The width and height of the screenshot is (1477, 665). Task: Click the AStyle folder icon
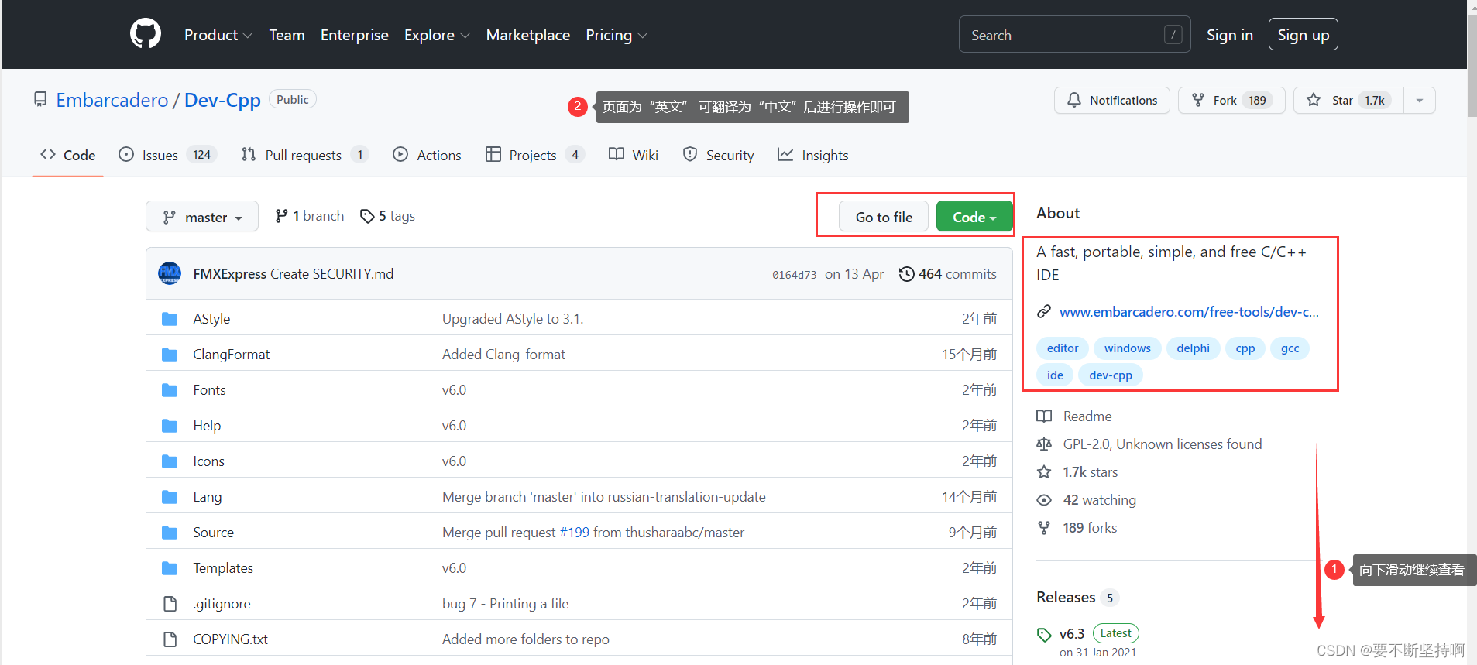point(170,319)
